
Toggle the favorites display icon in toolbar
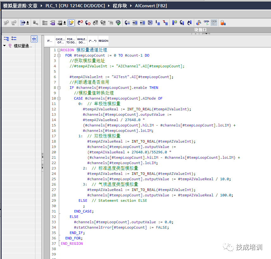pos(71,23)
